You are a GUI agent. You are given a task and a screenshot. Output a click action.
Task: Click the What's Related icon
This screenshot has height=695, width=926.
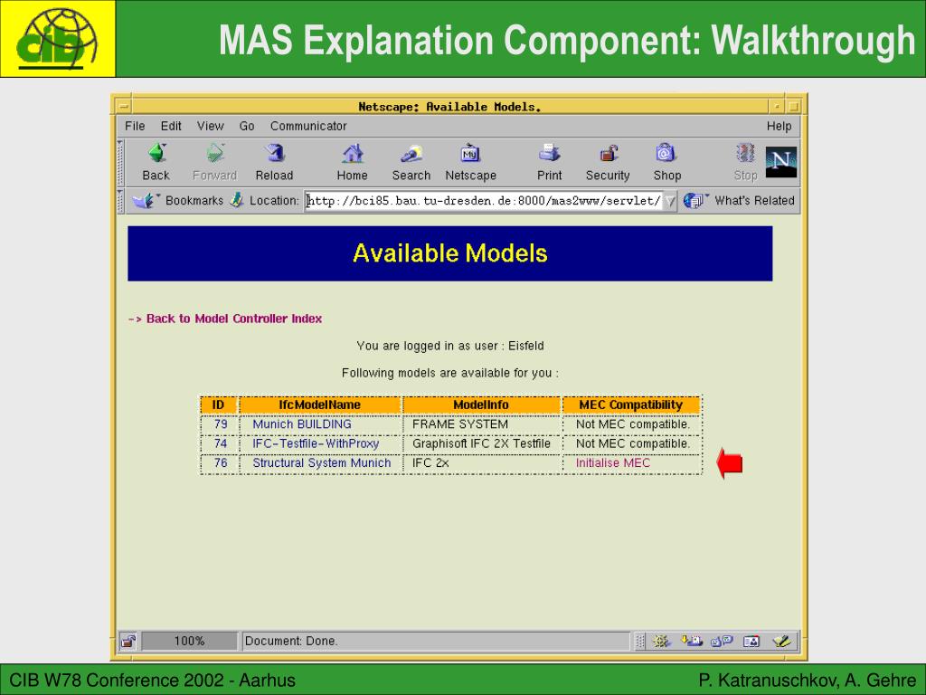[695, 200]
